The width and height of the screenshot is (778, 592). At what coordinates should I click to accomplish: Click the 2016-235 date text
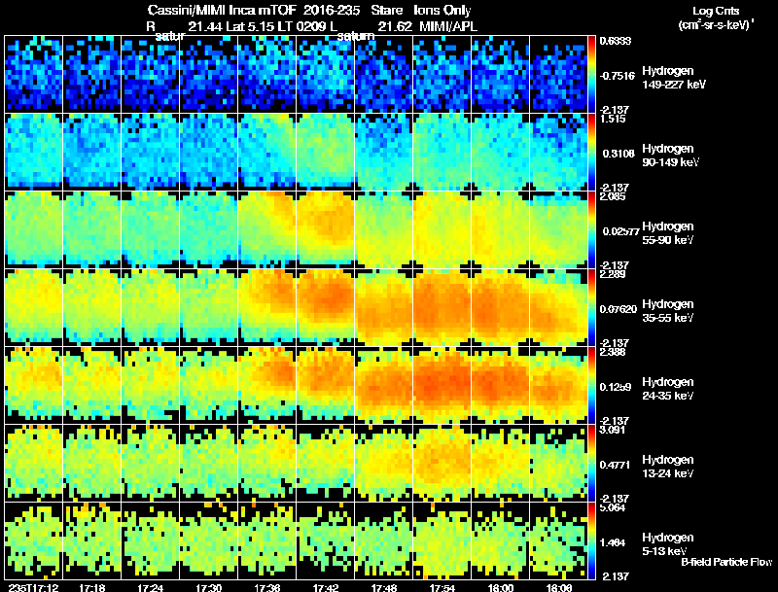point(332,11)
